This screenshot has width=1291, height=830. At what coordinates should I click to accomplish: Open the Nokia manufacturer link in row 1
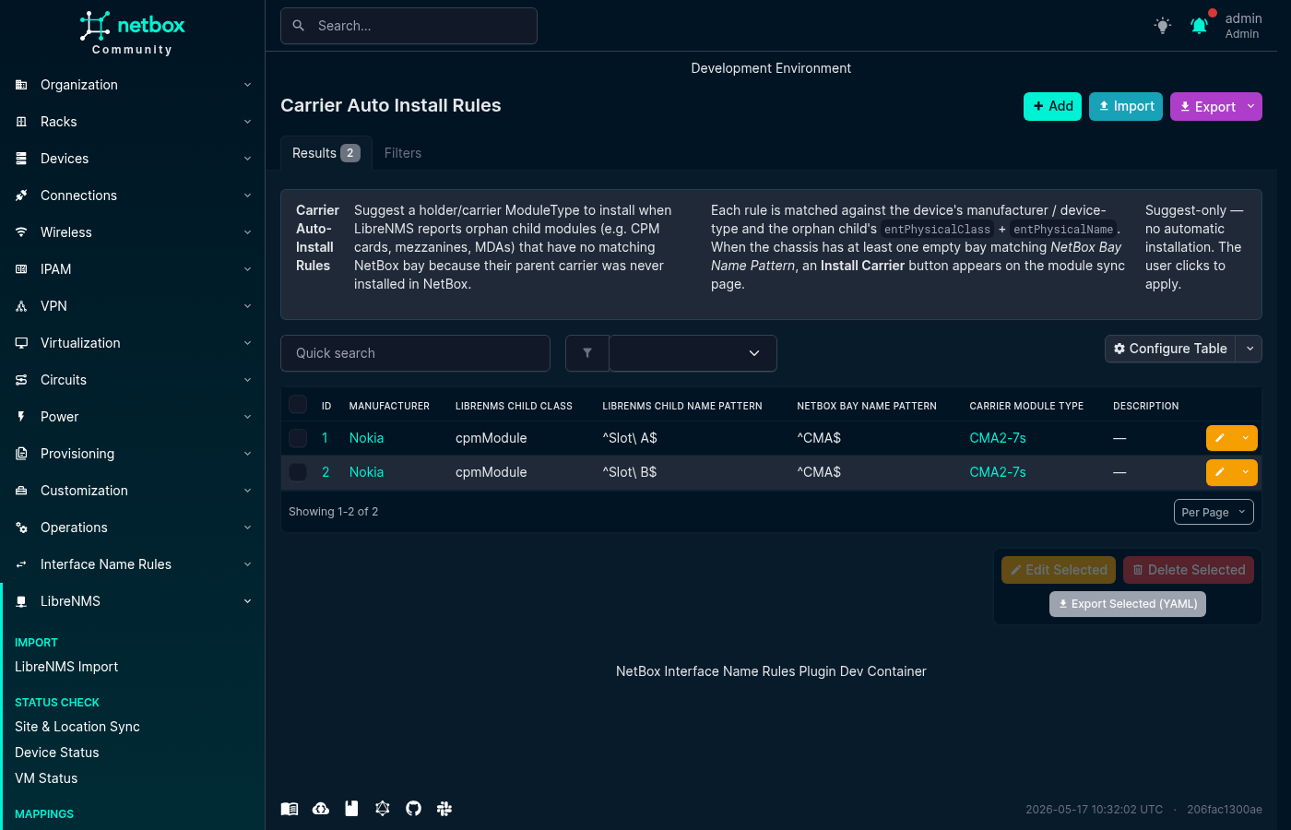pyautogui.click(x=366, y=438)
